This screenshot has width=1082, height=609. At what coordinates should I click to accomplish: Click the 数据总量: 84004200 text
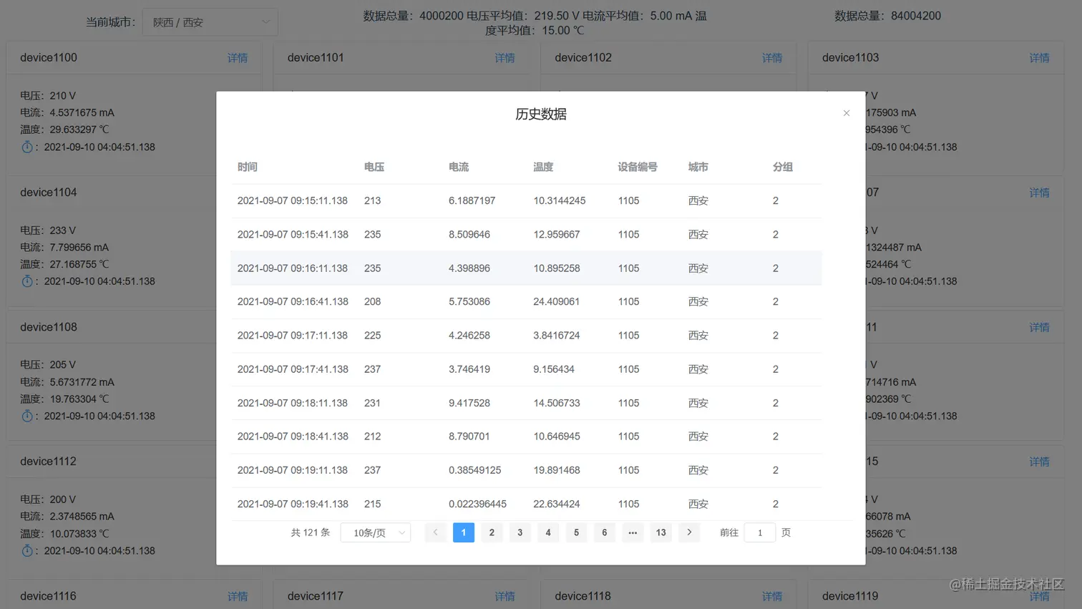pos(887,16)
